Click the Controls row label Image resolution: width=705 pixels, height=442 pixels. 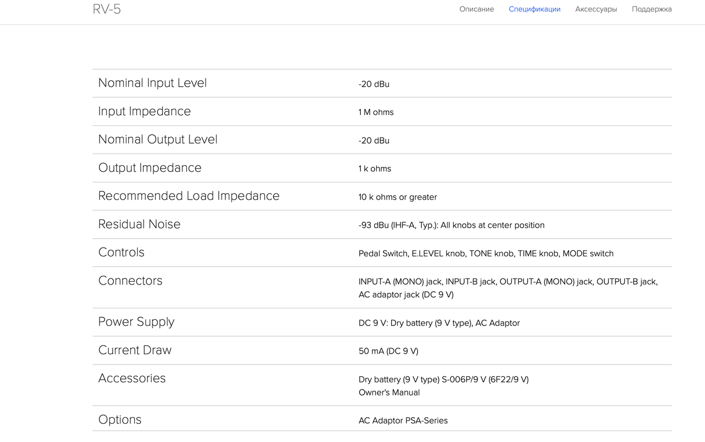click(x=121, y=252)
